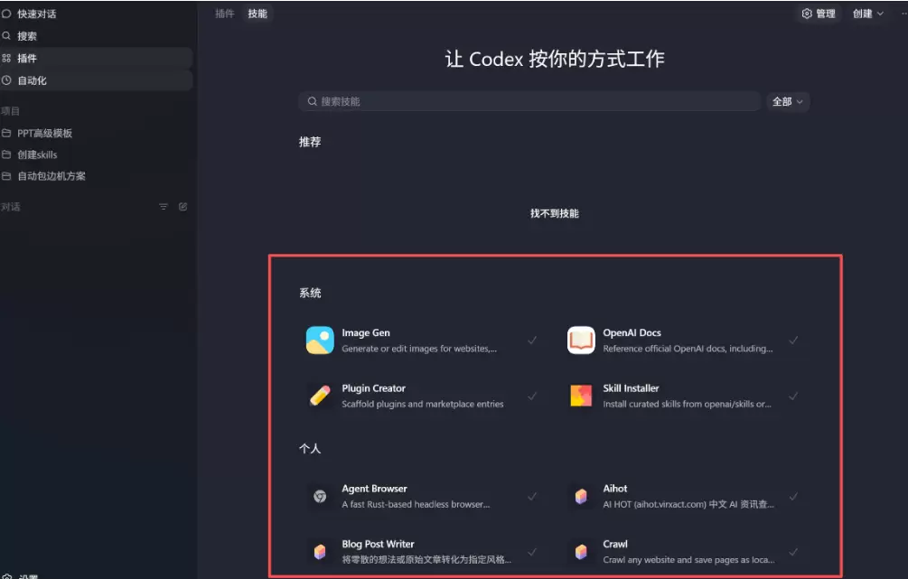908x579 pixels.
Task: Select 插件 in the sidebar
Action: (x=96, y=58)
